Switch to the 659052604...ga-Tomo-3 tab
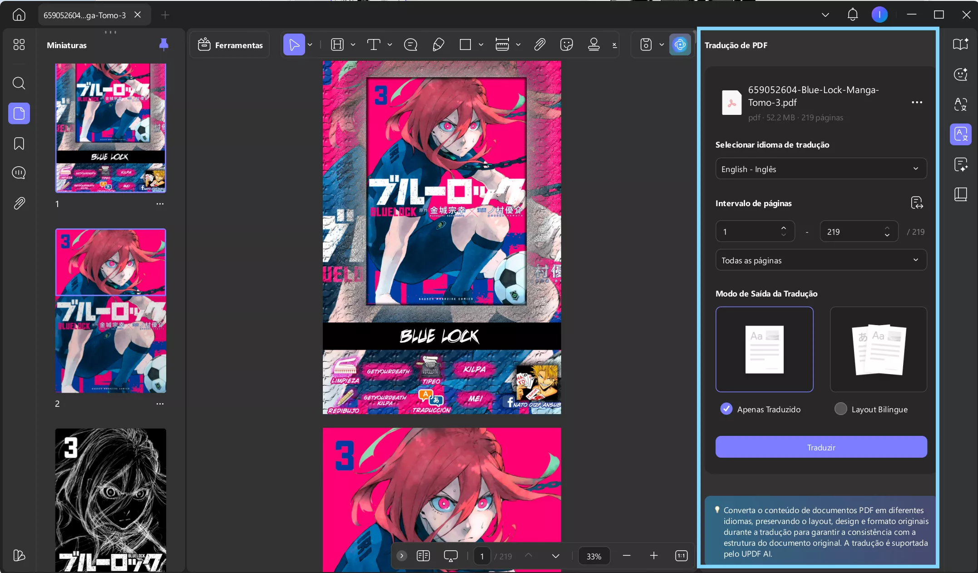 point(85,15)
